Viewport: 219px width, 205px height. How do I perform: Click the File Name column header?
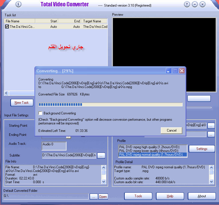(x=19, y=21)
